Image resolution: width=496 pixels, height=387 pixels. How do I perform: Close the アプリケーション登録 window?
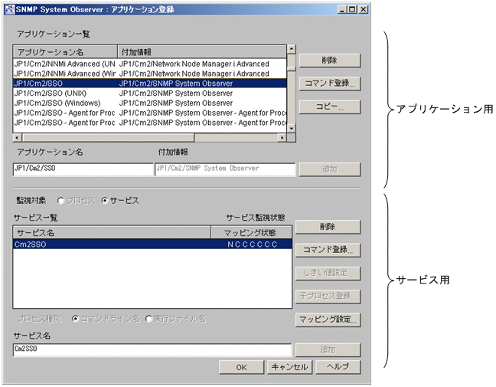tap(364, 9)
